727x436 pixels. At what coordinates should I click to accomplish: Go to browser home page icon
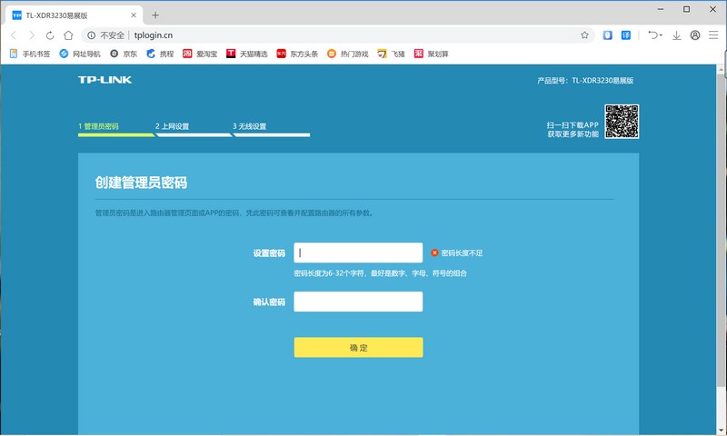tap(68, 35)
